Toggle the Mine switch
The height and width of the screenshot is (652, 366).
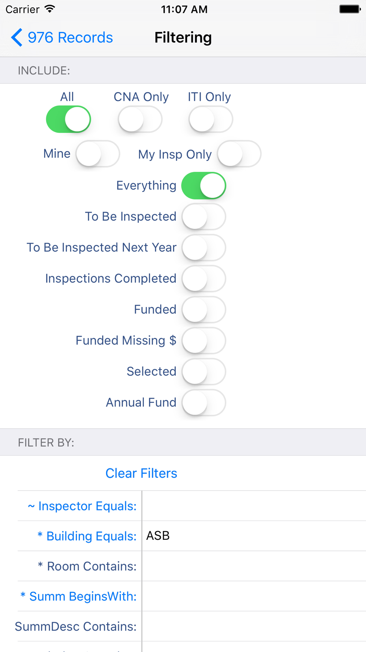point(98,154)
